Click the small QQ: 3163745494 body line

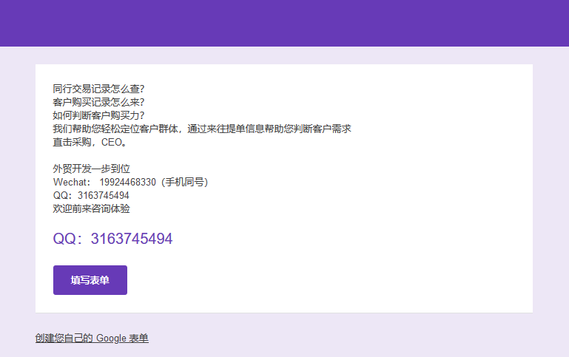pyautogui.click(x=91, y=195)
